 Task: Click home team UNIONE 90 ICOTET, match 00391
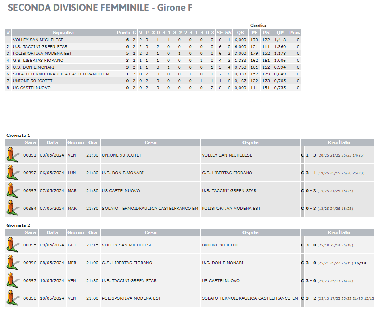coord(122,155)
